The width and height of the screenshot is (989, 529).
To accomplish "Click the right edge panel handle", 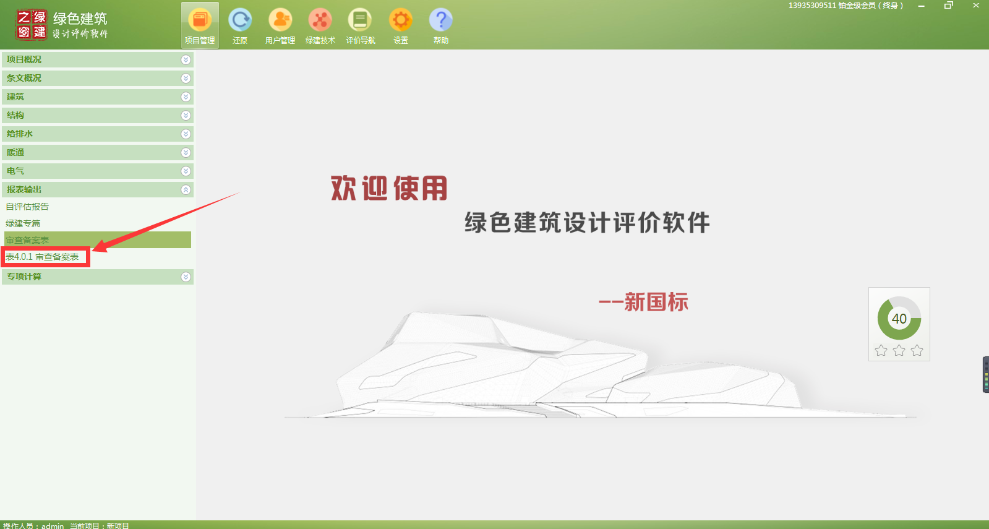I will click(x=985, y=374).
